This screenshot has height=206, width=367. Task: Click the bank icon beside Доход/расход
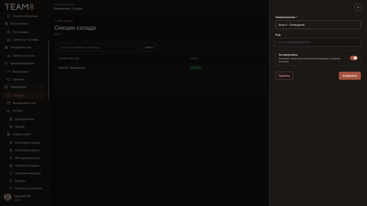(x=11, y=119)
